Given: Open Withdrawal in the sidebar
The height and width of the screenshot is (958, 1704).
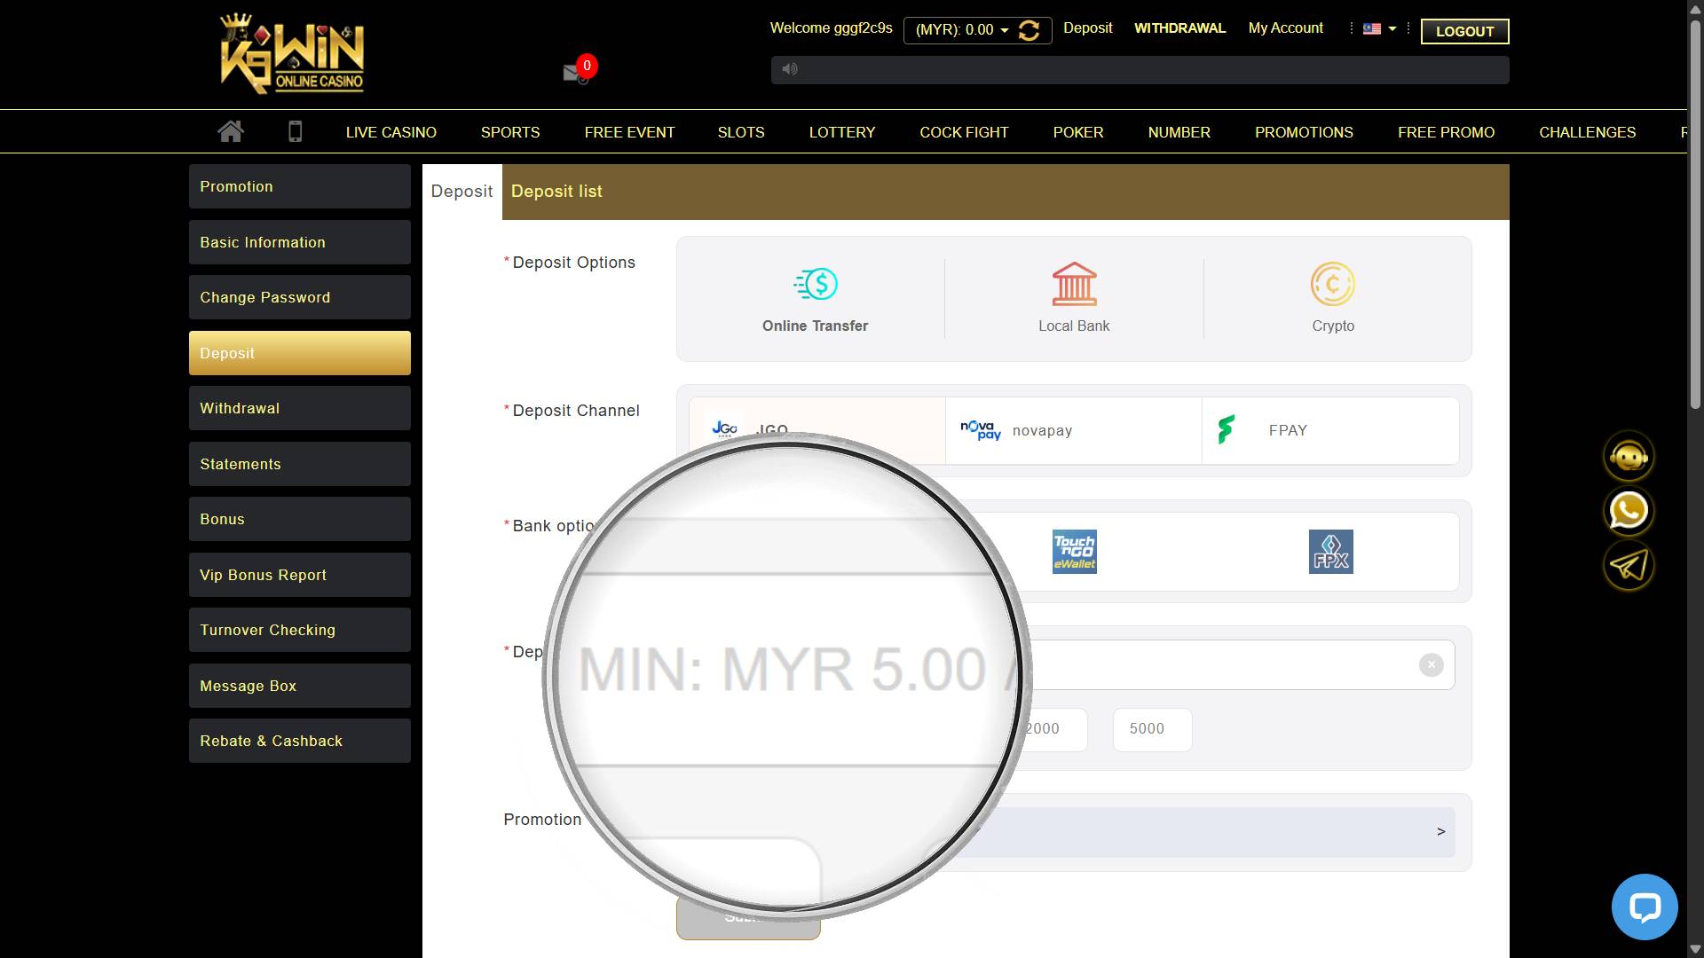Looking at the screenshot, I should (x=300, y=408).
